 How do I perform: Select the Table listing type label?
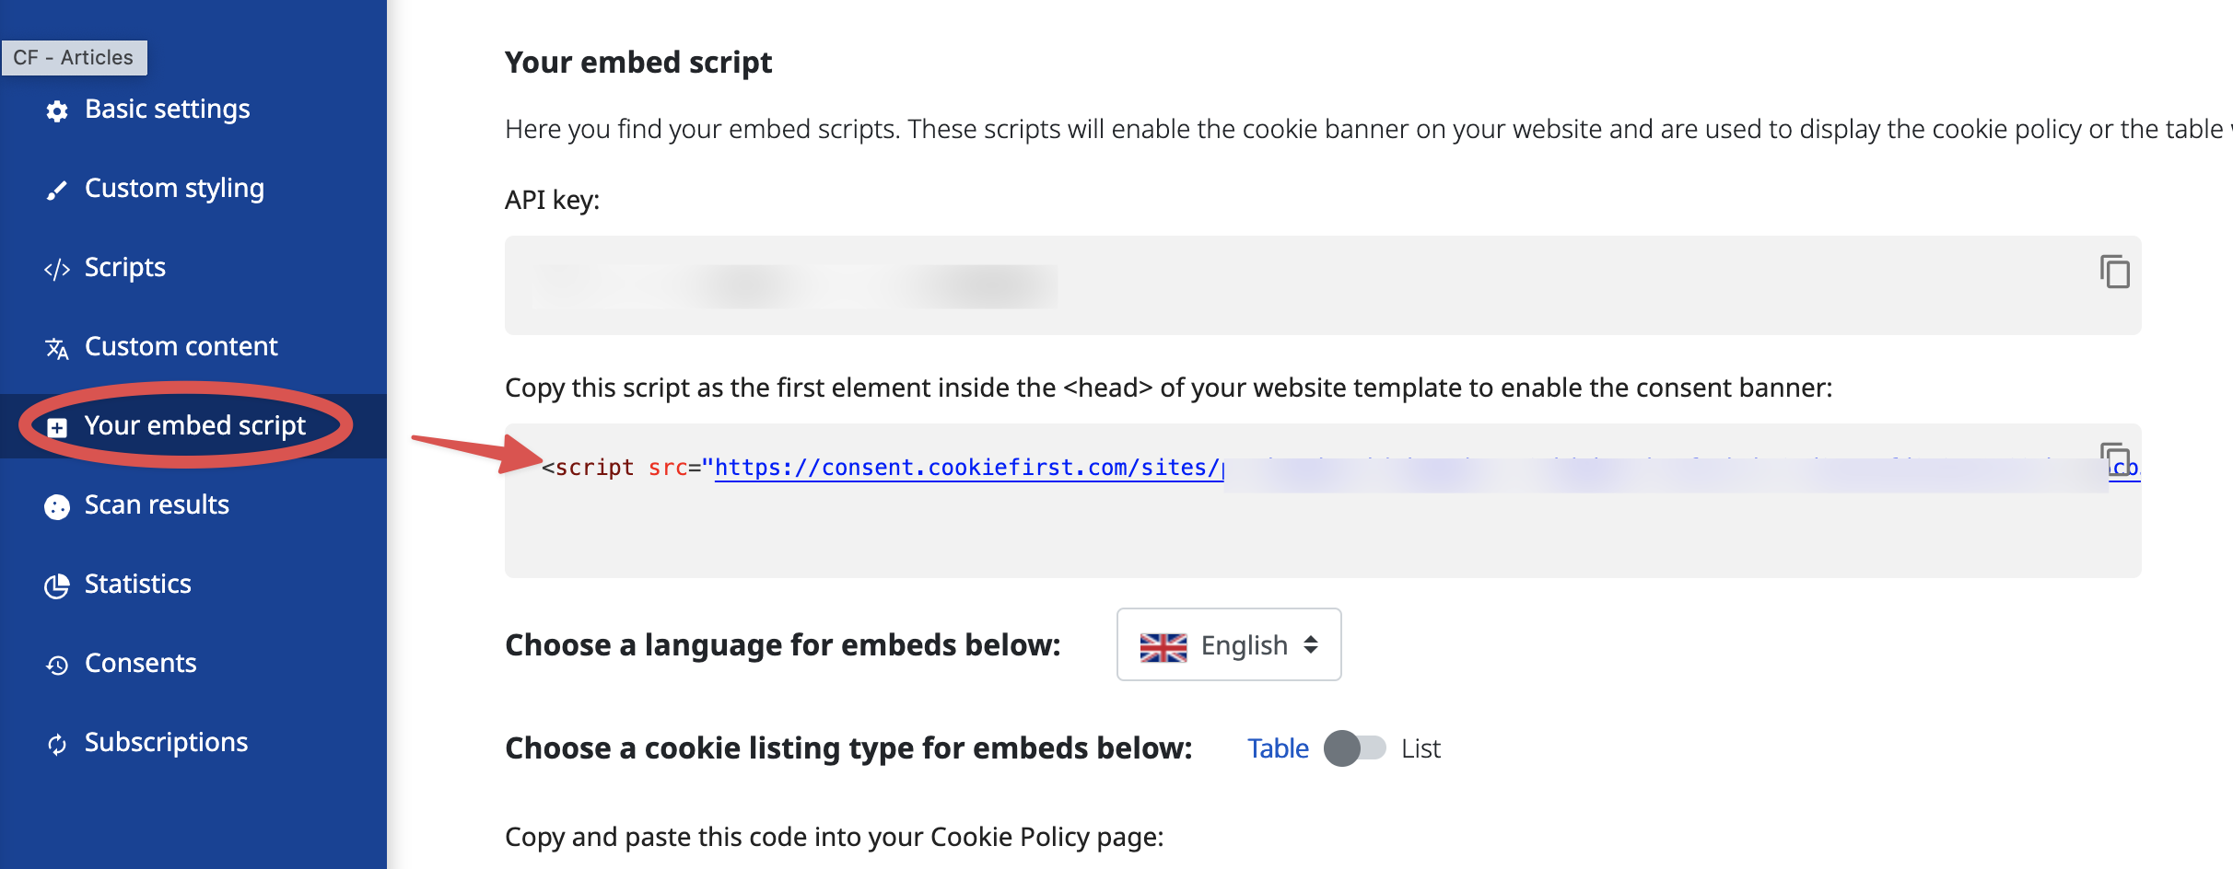[x=1278, y=748]
